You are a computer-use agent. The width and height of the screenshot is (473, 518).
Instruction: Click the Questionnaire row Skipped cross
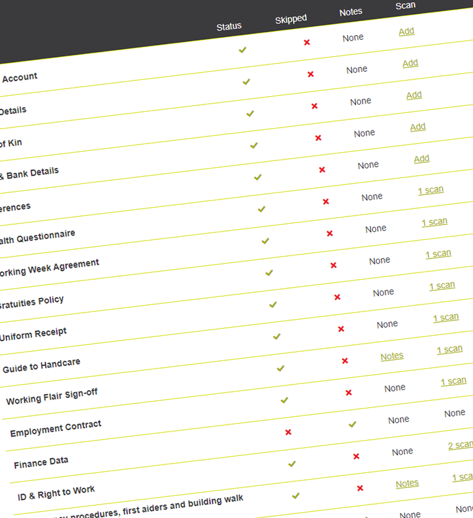[326, 201]
